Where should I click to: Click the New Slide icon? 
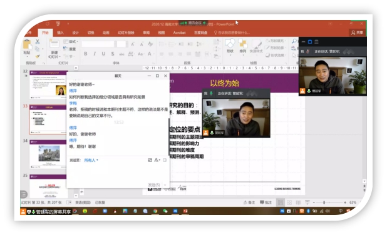tap(54, 44)
